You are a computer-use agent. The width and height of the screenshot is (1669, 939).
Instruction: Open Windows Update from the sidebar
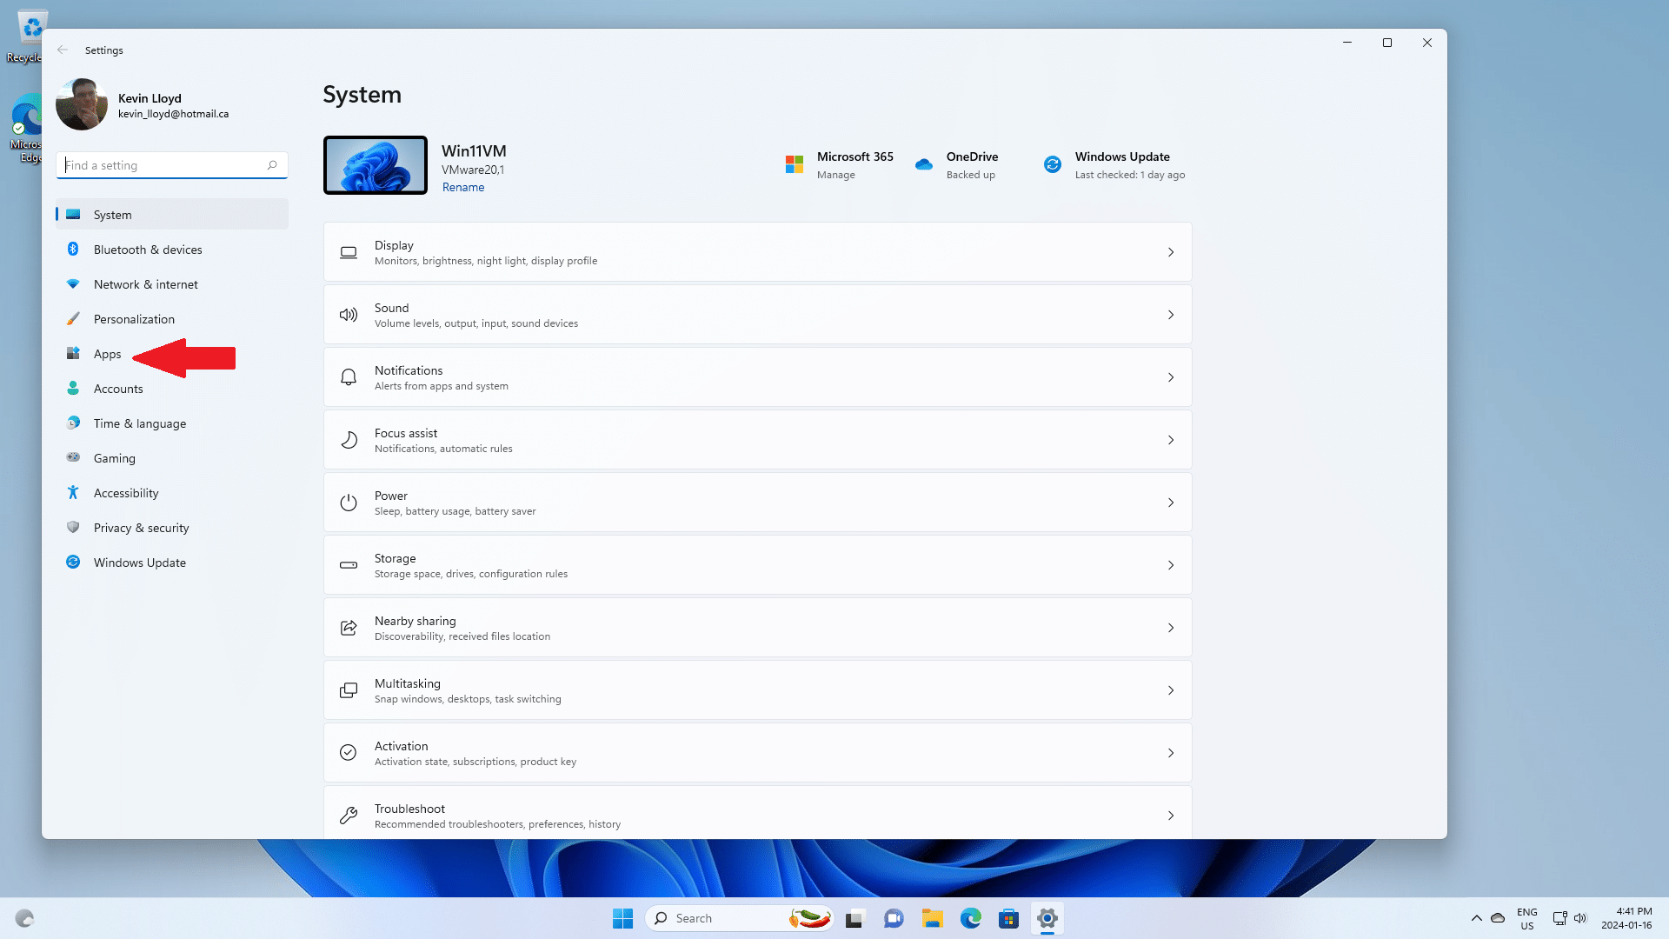pyautogui.click(x=139, y=563)
